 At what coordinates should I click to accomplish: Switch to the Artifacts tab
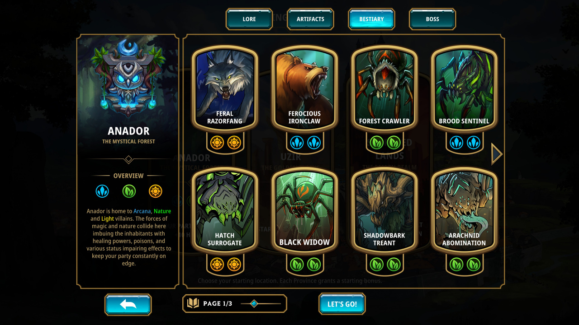click(310, 19)
